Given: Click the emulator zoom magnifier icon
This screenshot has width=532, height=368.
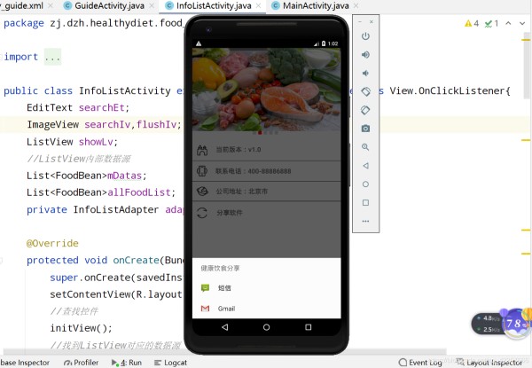Looking at the screenshot, I should pos(365,147).
